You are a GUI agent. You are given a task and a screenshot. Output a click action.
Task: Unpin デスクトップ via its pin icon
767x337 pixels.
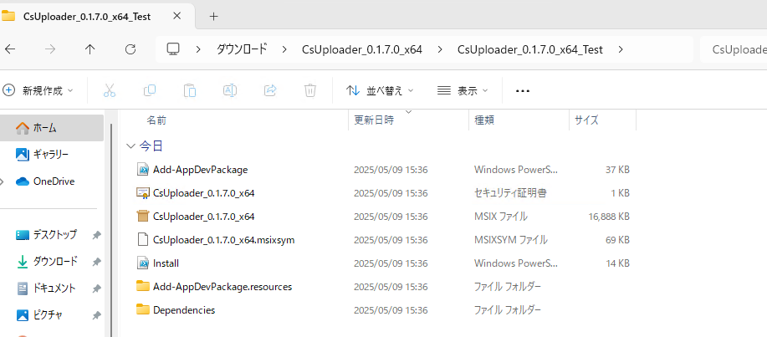96,235
